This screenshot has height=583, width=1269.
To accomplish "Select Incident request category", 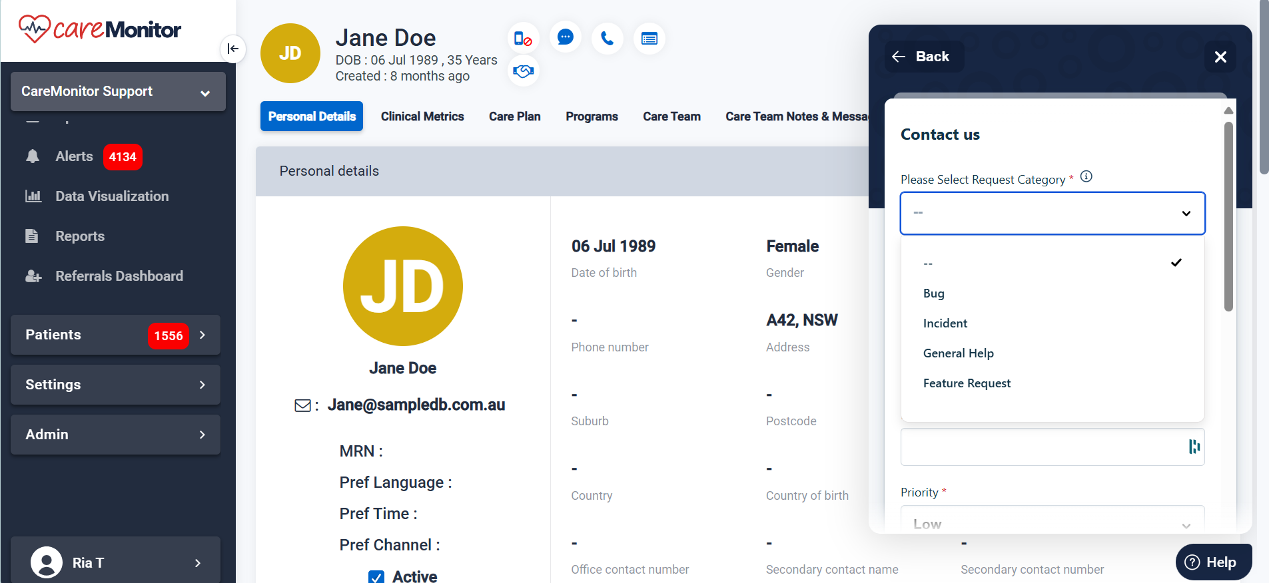I will (1053, 323).
